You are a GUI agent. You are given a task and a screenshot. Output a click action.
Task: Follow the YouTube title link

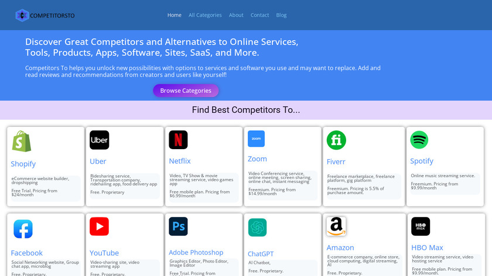click(104, 253)
